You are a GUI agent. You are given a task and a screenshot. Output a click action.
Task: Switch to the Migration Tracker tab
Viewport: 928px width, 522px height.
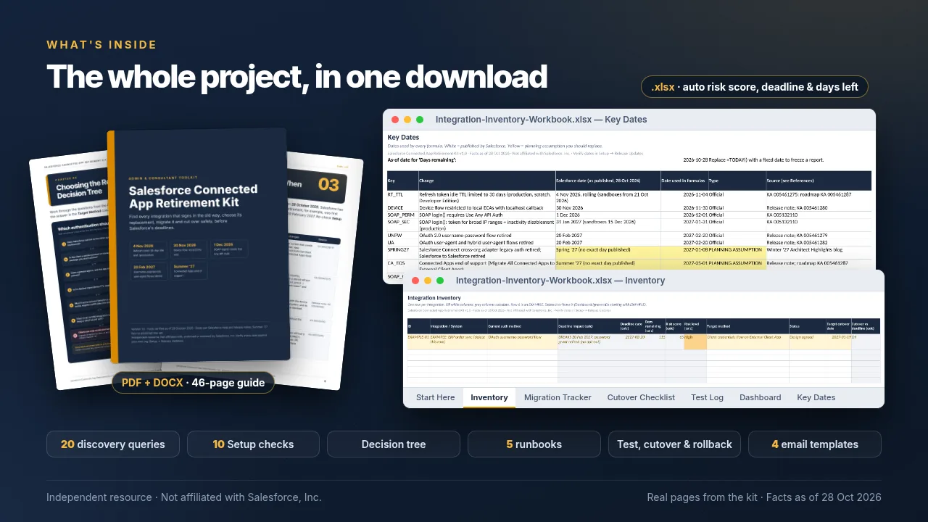click(x=558, y=397)
